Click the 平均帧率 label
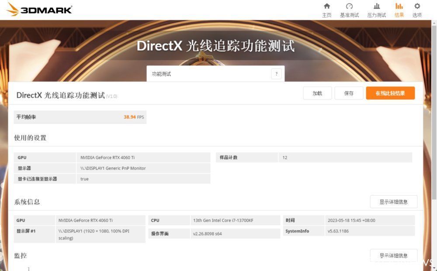The width and height of the screenshot is (437, 271). (26, 117)
